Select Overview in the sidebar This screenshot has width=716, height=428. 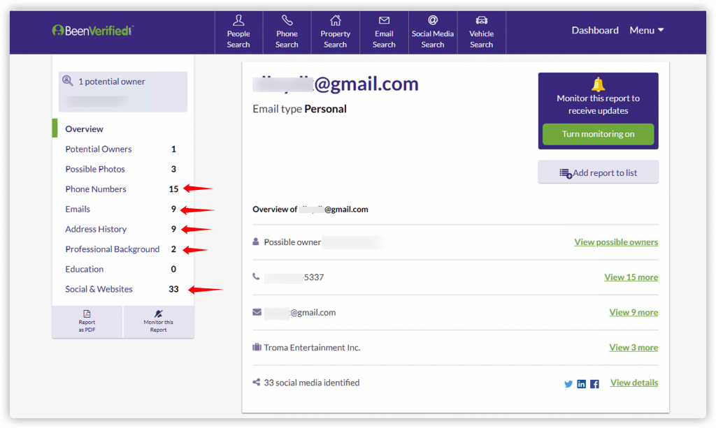[84, 129]
